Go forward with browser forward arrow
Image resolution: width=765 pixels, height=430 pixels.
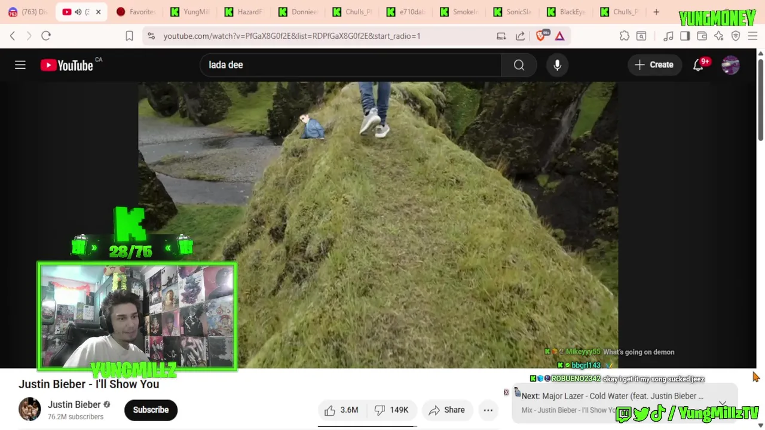29,36
